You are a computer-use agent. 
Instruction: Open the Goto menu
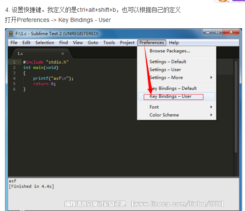[x=93, y=43]
